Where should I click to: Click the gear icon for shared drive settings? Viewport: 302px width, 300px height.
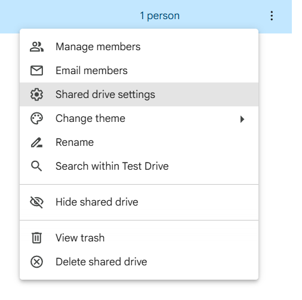36,94
